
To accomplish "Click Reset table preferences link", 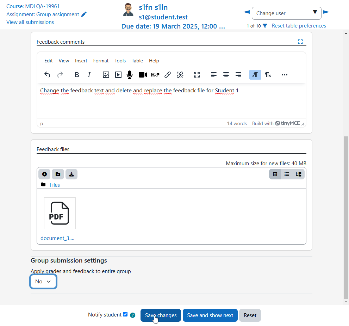I will 299,26.
